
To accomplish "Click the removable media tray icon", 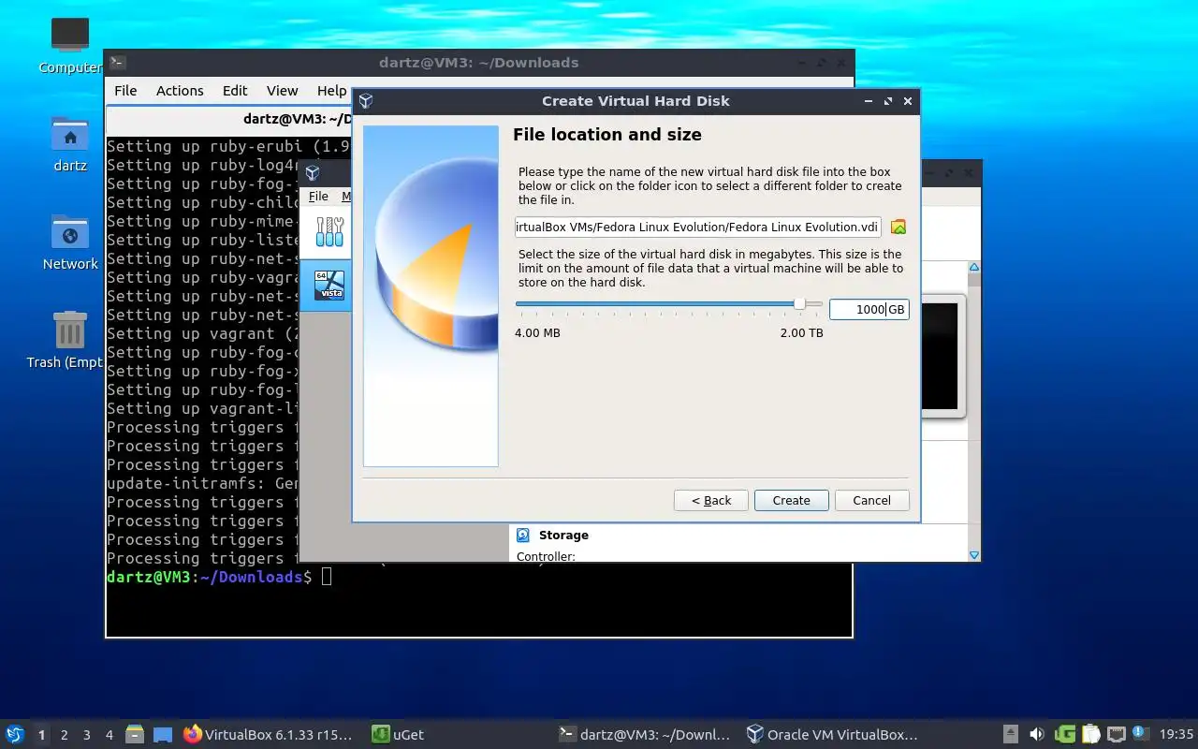I will [x=1011, y=734].
